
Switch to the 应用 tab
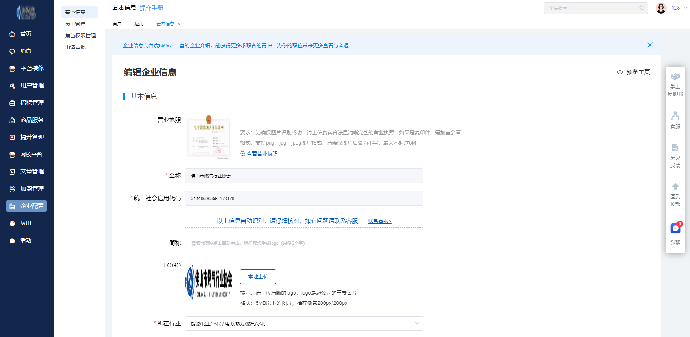pyautogui.click(x=139, y=24)
